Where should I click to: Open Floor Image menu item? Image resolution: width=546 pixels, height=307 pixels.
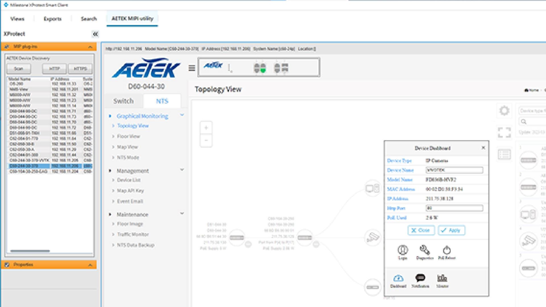(130, 224)
